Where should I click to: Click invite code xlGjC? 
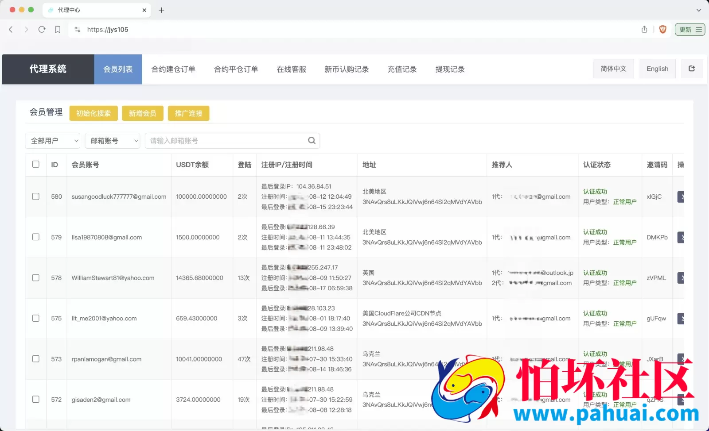[x=654, y=196]
